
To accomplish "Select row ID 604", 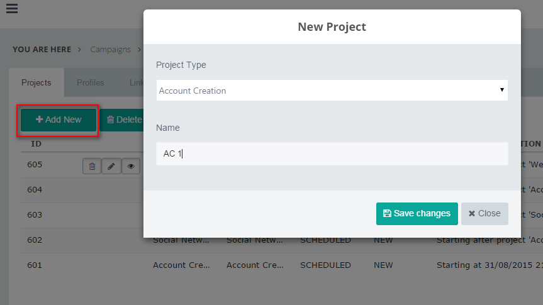I will tap(35, 190).
